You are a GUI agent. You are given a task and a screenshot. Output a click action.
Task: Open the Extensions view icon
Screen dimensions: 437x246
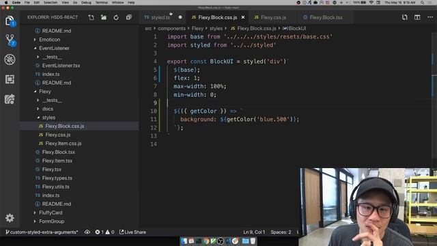point(10,79)
